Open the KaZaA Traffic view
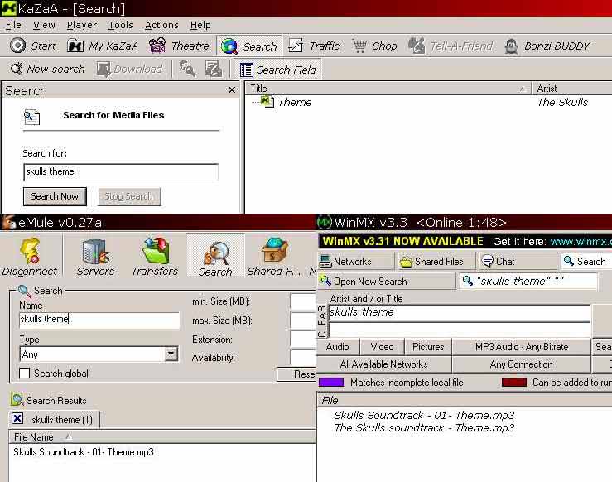Image resolution: width=612 pixels, height=482 pixels. (296, 46)
